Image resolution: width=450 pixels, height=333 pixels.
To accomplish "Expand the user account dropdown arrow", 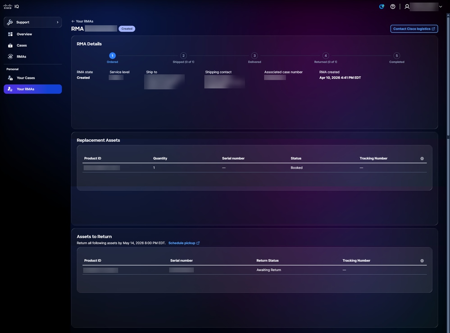I will tap(441, 7).
